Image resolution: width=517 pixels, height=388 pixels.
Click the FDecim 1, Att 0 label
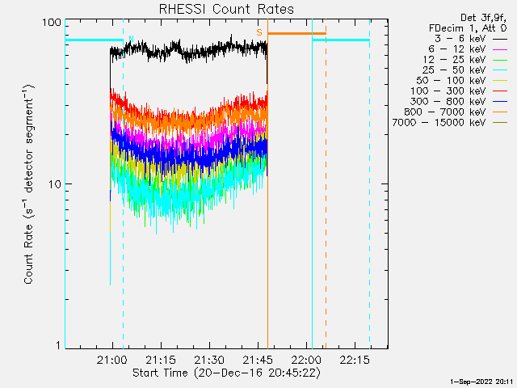[x=468, y=28]
